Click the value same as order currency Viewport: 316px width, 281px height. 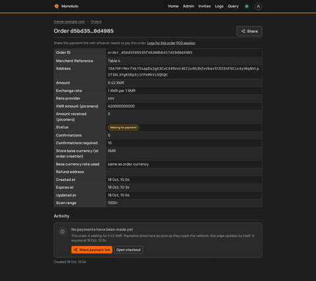tap(128, 165)
